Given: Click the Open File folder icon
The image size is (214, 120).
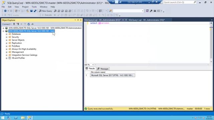Looking at the screenshot, I should point(27,11).
